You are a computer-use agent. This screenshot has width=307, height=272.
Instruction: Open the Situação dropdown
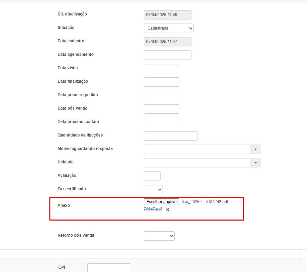tap(168, 28)
